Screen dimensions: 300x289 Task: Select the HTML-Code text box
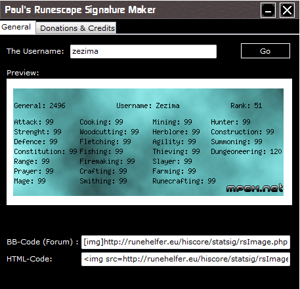click(x=186, y=259)
